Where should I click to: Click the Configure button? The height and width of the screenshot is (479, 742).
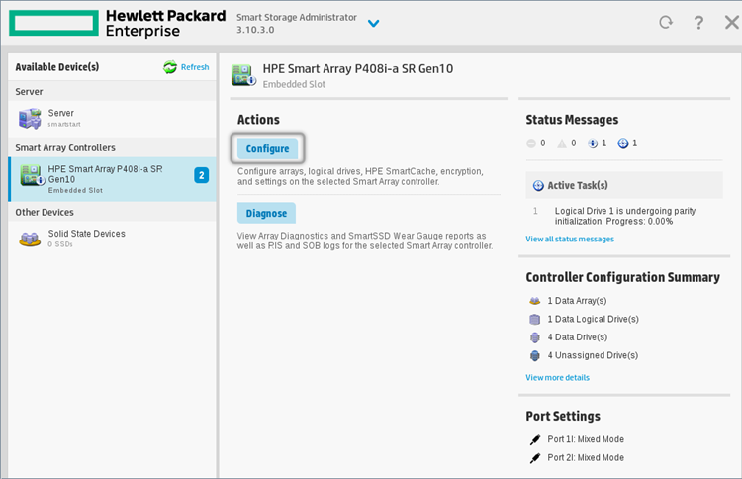(267, 148)
